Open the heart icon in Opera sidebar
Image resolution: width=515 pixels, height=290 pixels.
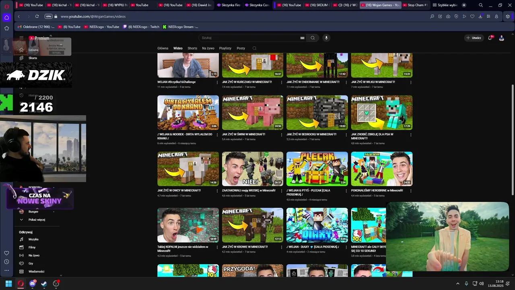7,253
